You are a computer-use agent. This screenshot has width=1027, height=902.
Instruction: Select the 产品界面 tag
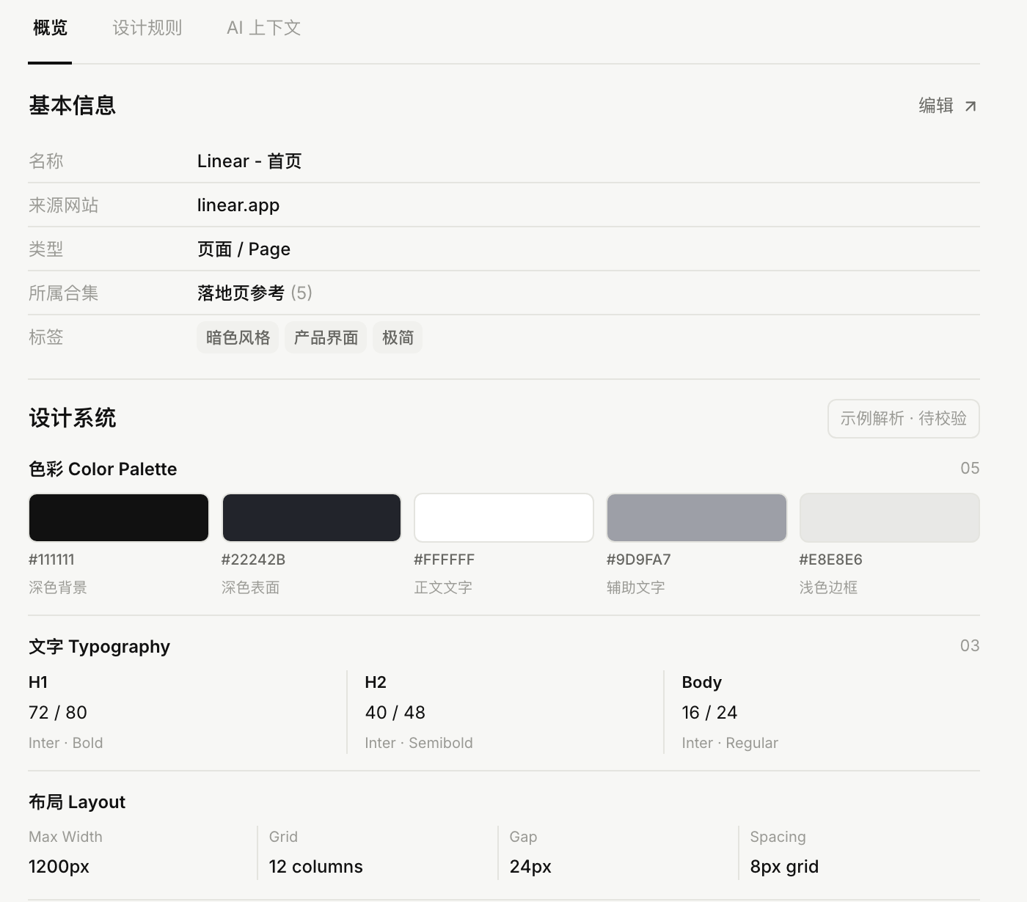(326, 337)
